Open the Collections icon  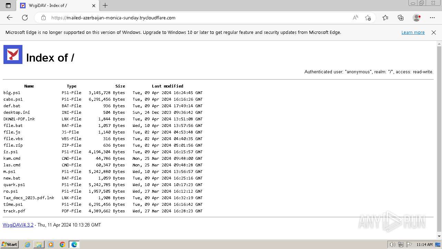coord(401,18)
